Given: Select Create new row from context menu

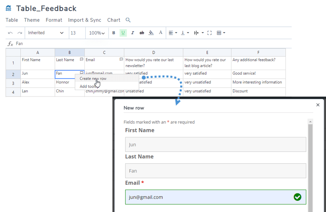Looking at the screenshot, I should [93, 78].
